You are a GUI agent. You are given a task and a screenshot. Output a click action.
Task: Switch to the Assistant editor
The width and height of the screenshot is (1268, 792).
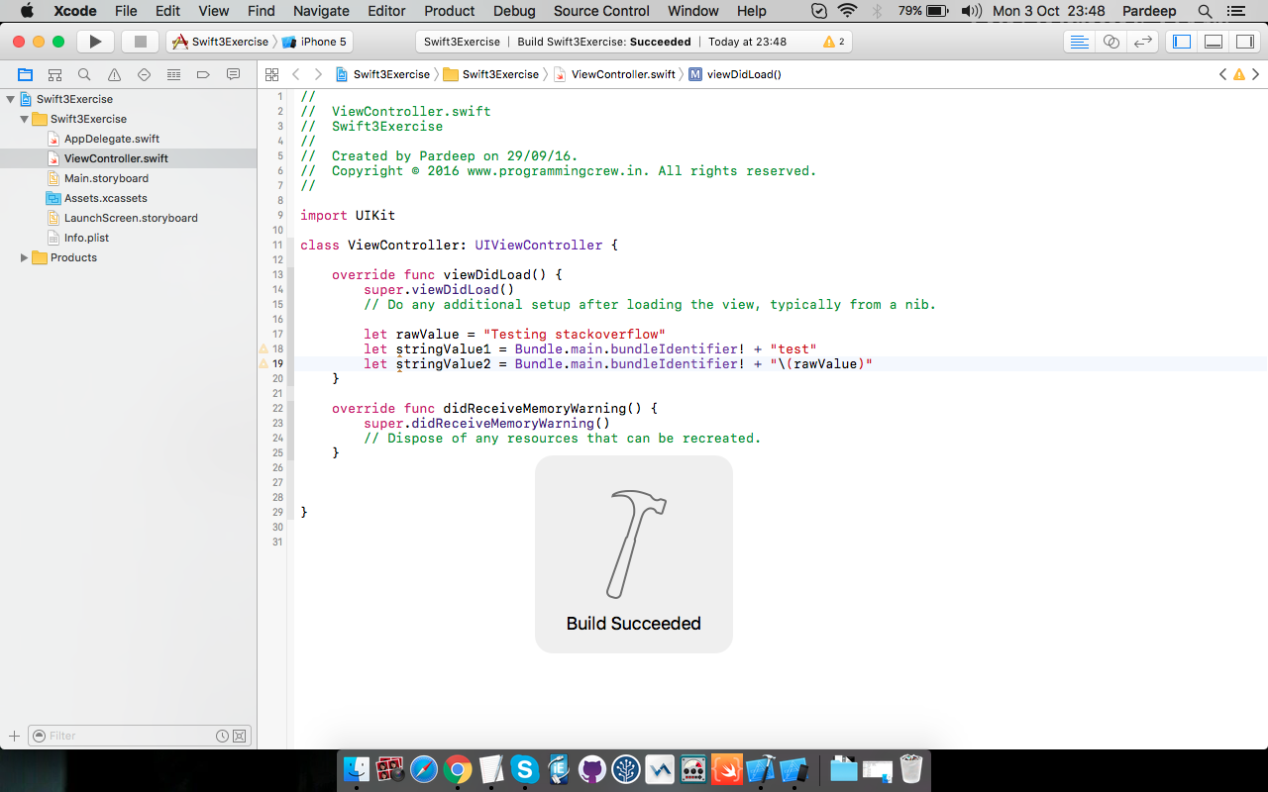(1110, 42)
